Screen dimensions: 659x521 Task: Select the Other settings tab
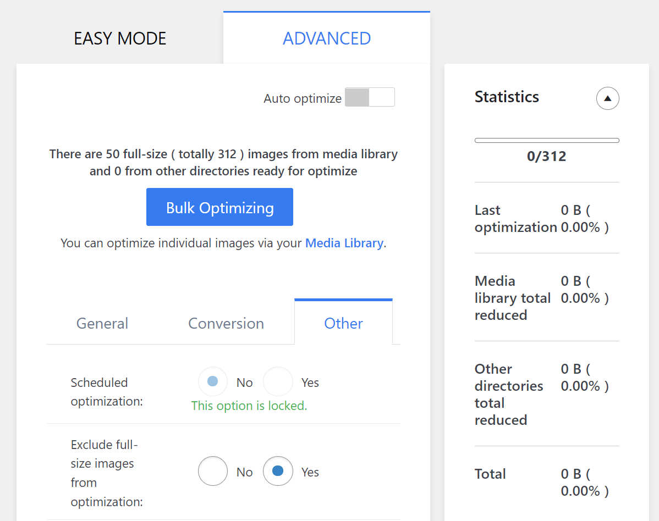pos(343,323)
